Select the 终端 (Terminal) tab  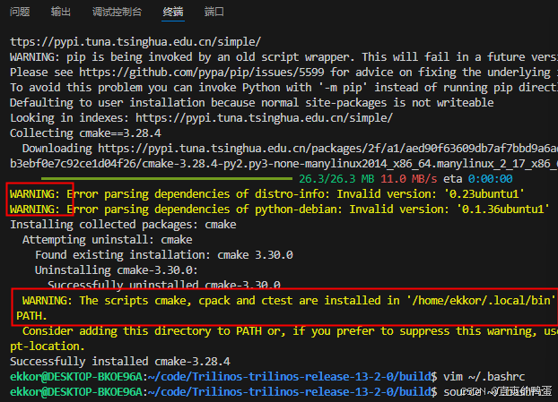click(x=173, y=12)
